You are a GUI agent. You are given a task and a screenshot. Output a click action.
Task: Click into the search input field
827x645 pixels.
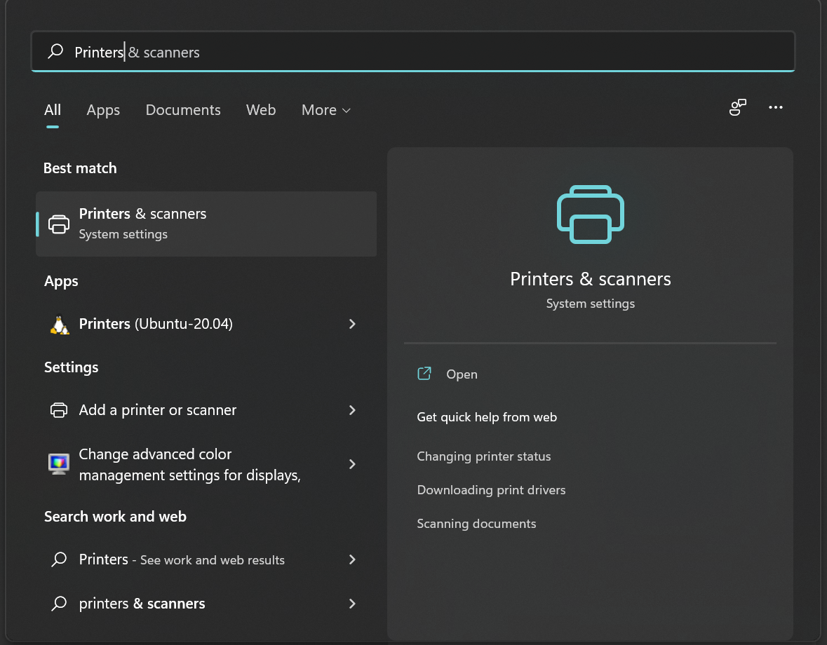[x=413, y=52]
